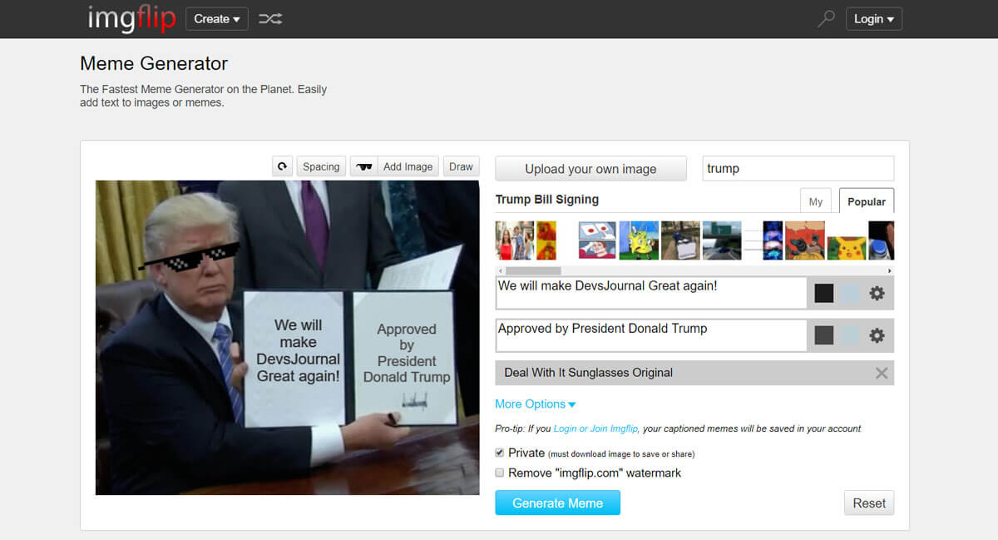Expand More Options
The height and width of the screenshot is (540, 998).
click(x=536, y=404)
